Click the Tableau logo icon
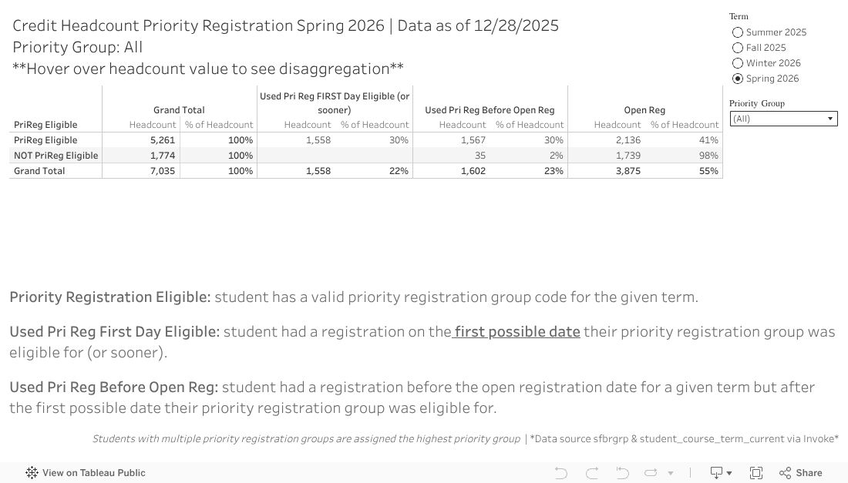This screenshot has width=848, height=483. [x=32, y=473]
